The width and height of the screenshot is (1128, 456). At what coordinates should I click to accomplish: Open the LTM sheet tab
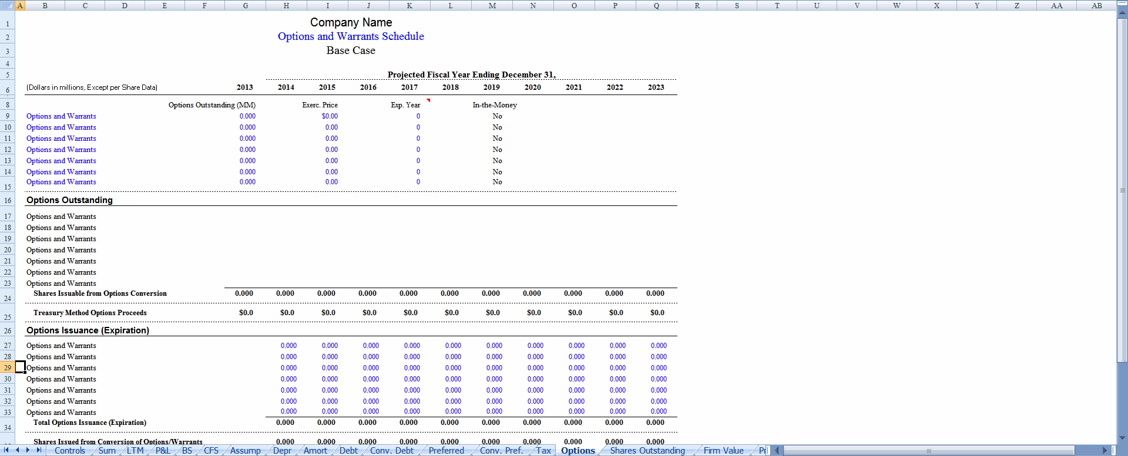coord(135,451)
